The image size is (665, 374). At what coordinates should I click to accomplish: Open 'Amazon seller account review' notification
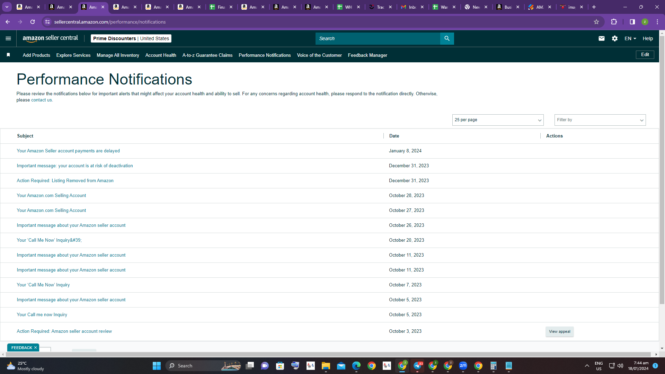[64, 331]
